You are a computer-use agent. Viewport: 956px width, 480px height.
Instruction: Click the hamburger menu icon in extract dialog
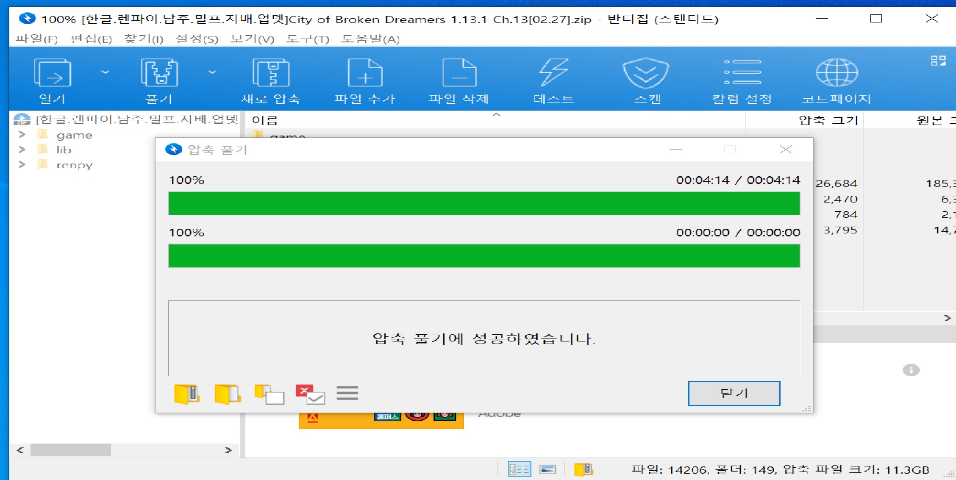(347, 393)
